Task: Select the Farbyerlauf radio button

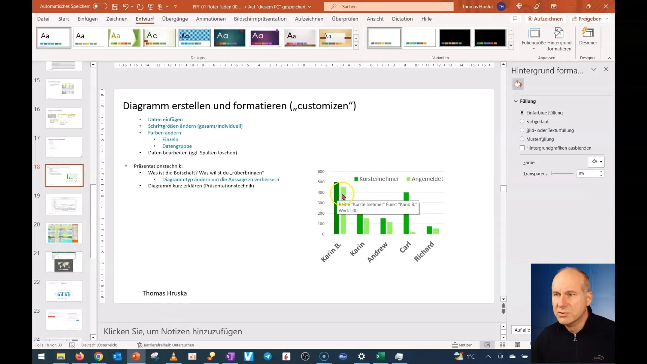Action: 523,121
